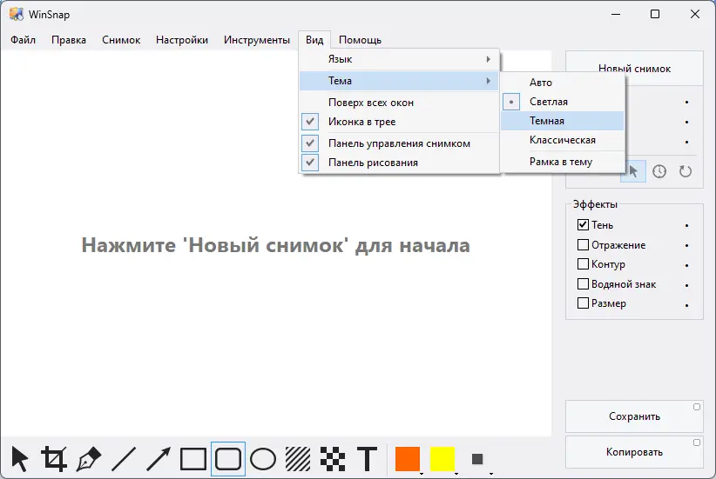
Task: Open the Сохранить button option corner box
Action: (x=696, y=407)
